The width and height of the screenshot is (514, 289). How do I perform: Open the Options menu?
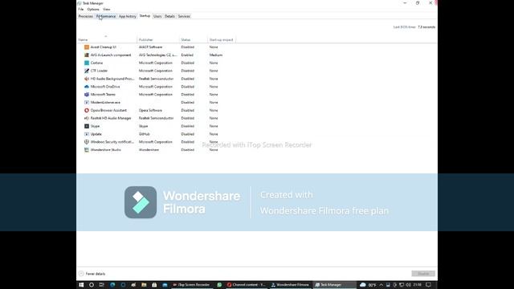pos(93,10)
